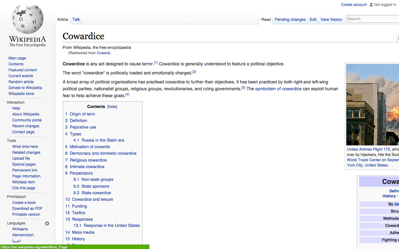The width and height of the screenshot is (399, 249).
Task: Select the Read tab
Action: pyautogui.click(x=266, y=19)
